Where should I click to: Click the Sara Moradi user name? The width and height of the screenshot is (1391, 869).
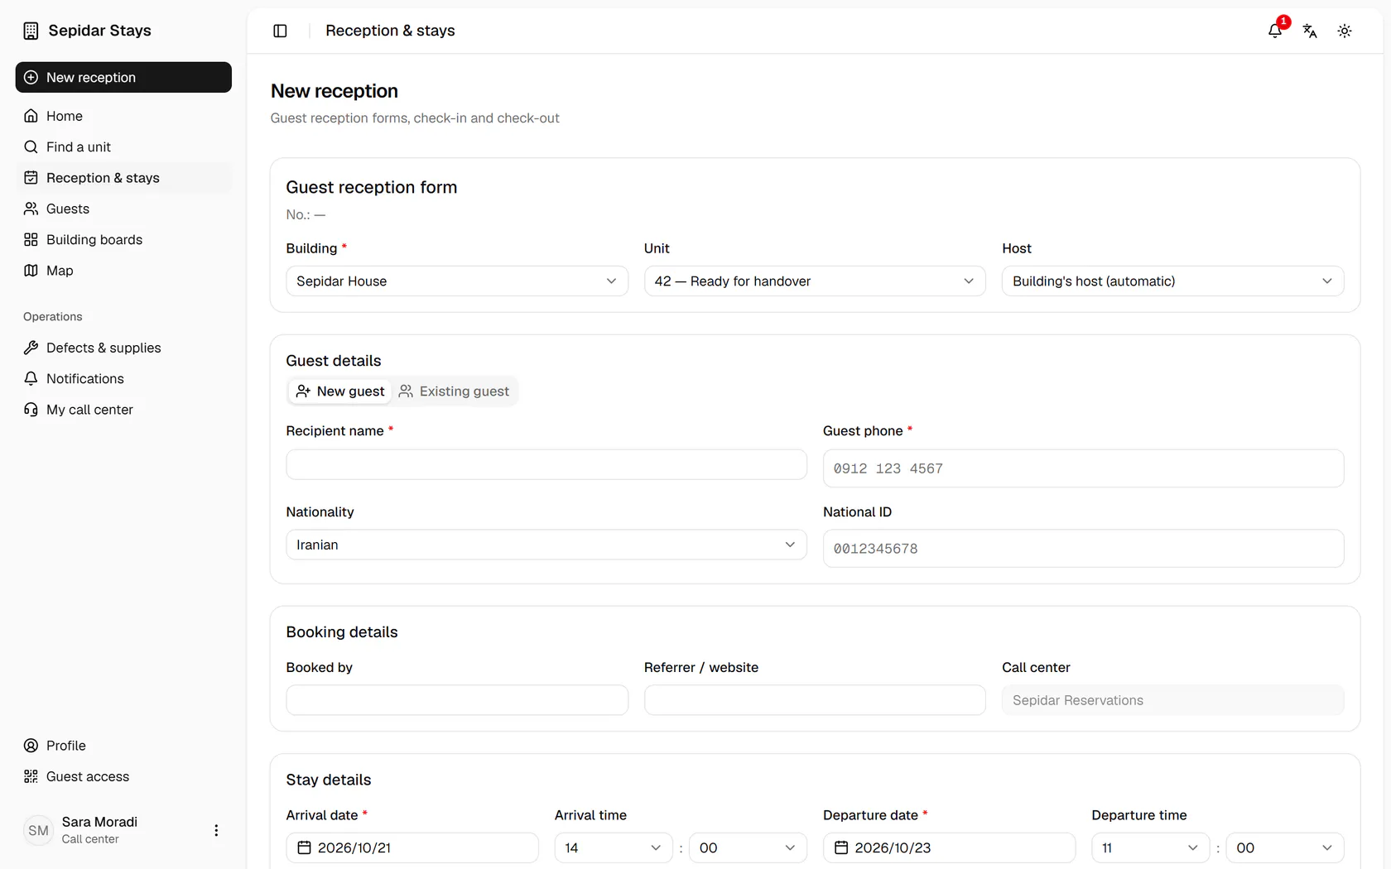tap(99, 822)
